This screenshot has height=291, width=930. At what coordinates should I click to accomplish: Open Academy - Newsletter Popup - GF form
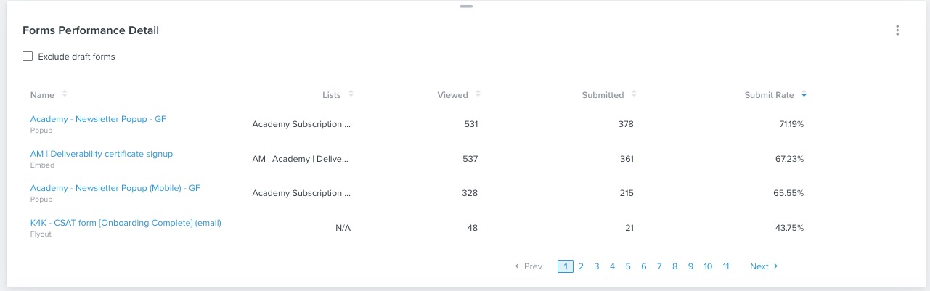(x=98, y=119)
